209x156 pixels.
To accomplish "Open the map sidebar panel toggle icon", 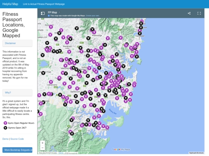I will pos(43,13).
